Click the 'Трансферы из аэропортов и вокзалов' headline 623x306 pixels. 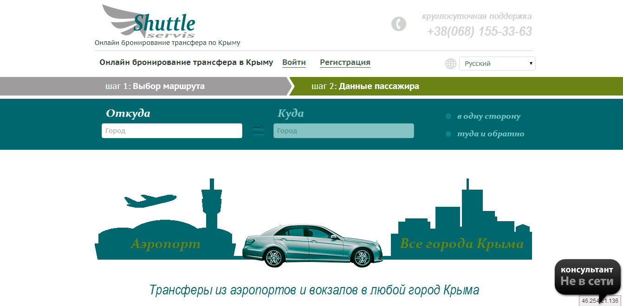pos(314,290)
